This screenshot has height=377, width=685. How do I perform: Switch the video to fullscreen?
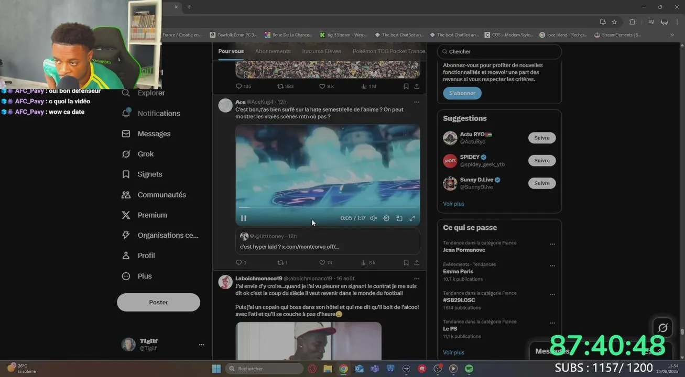(x=412, y=218)
